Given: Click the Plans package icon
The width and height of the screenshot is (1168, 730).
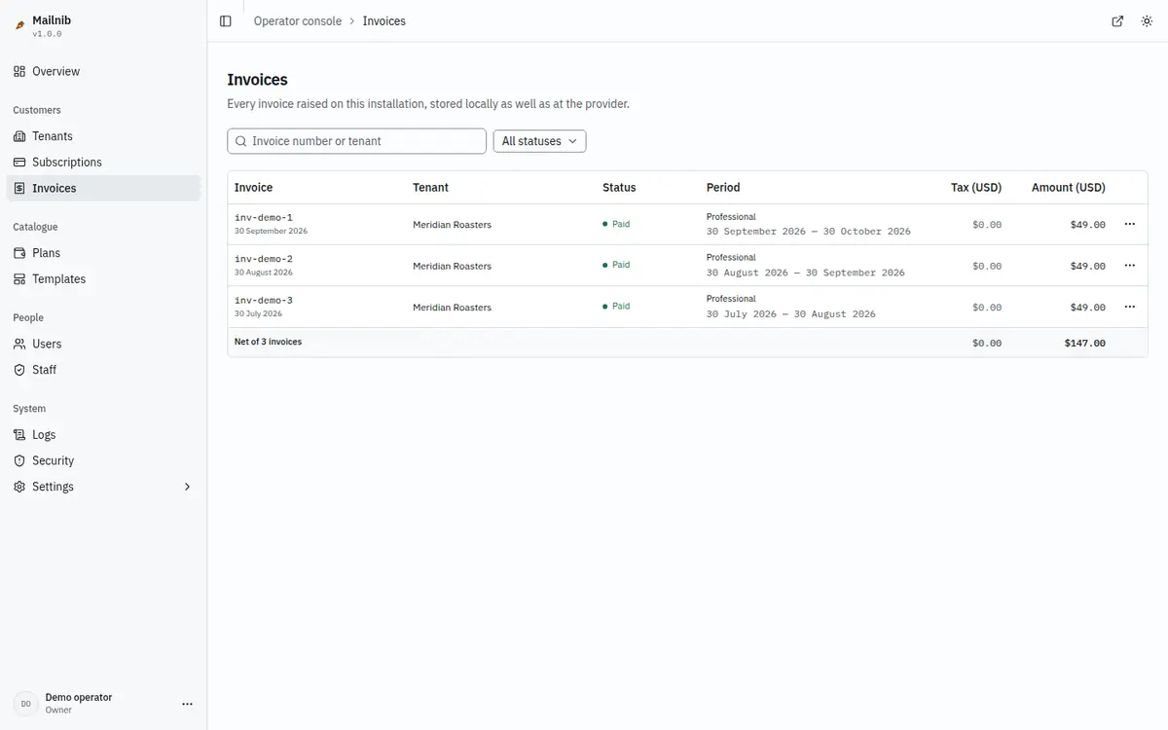Looking at the screenshot, I should coord(19,253).
